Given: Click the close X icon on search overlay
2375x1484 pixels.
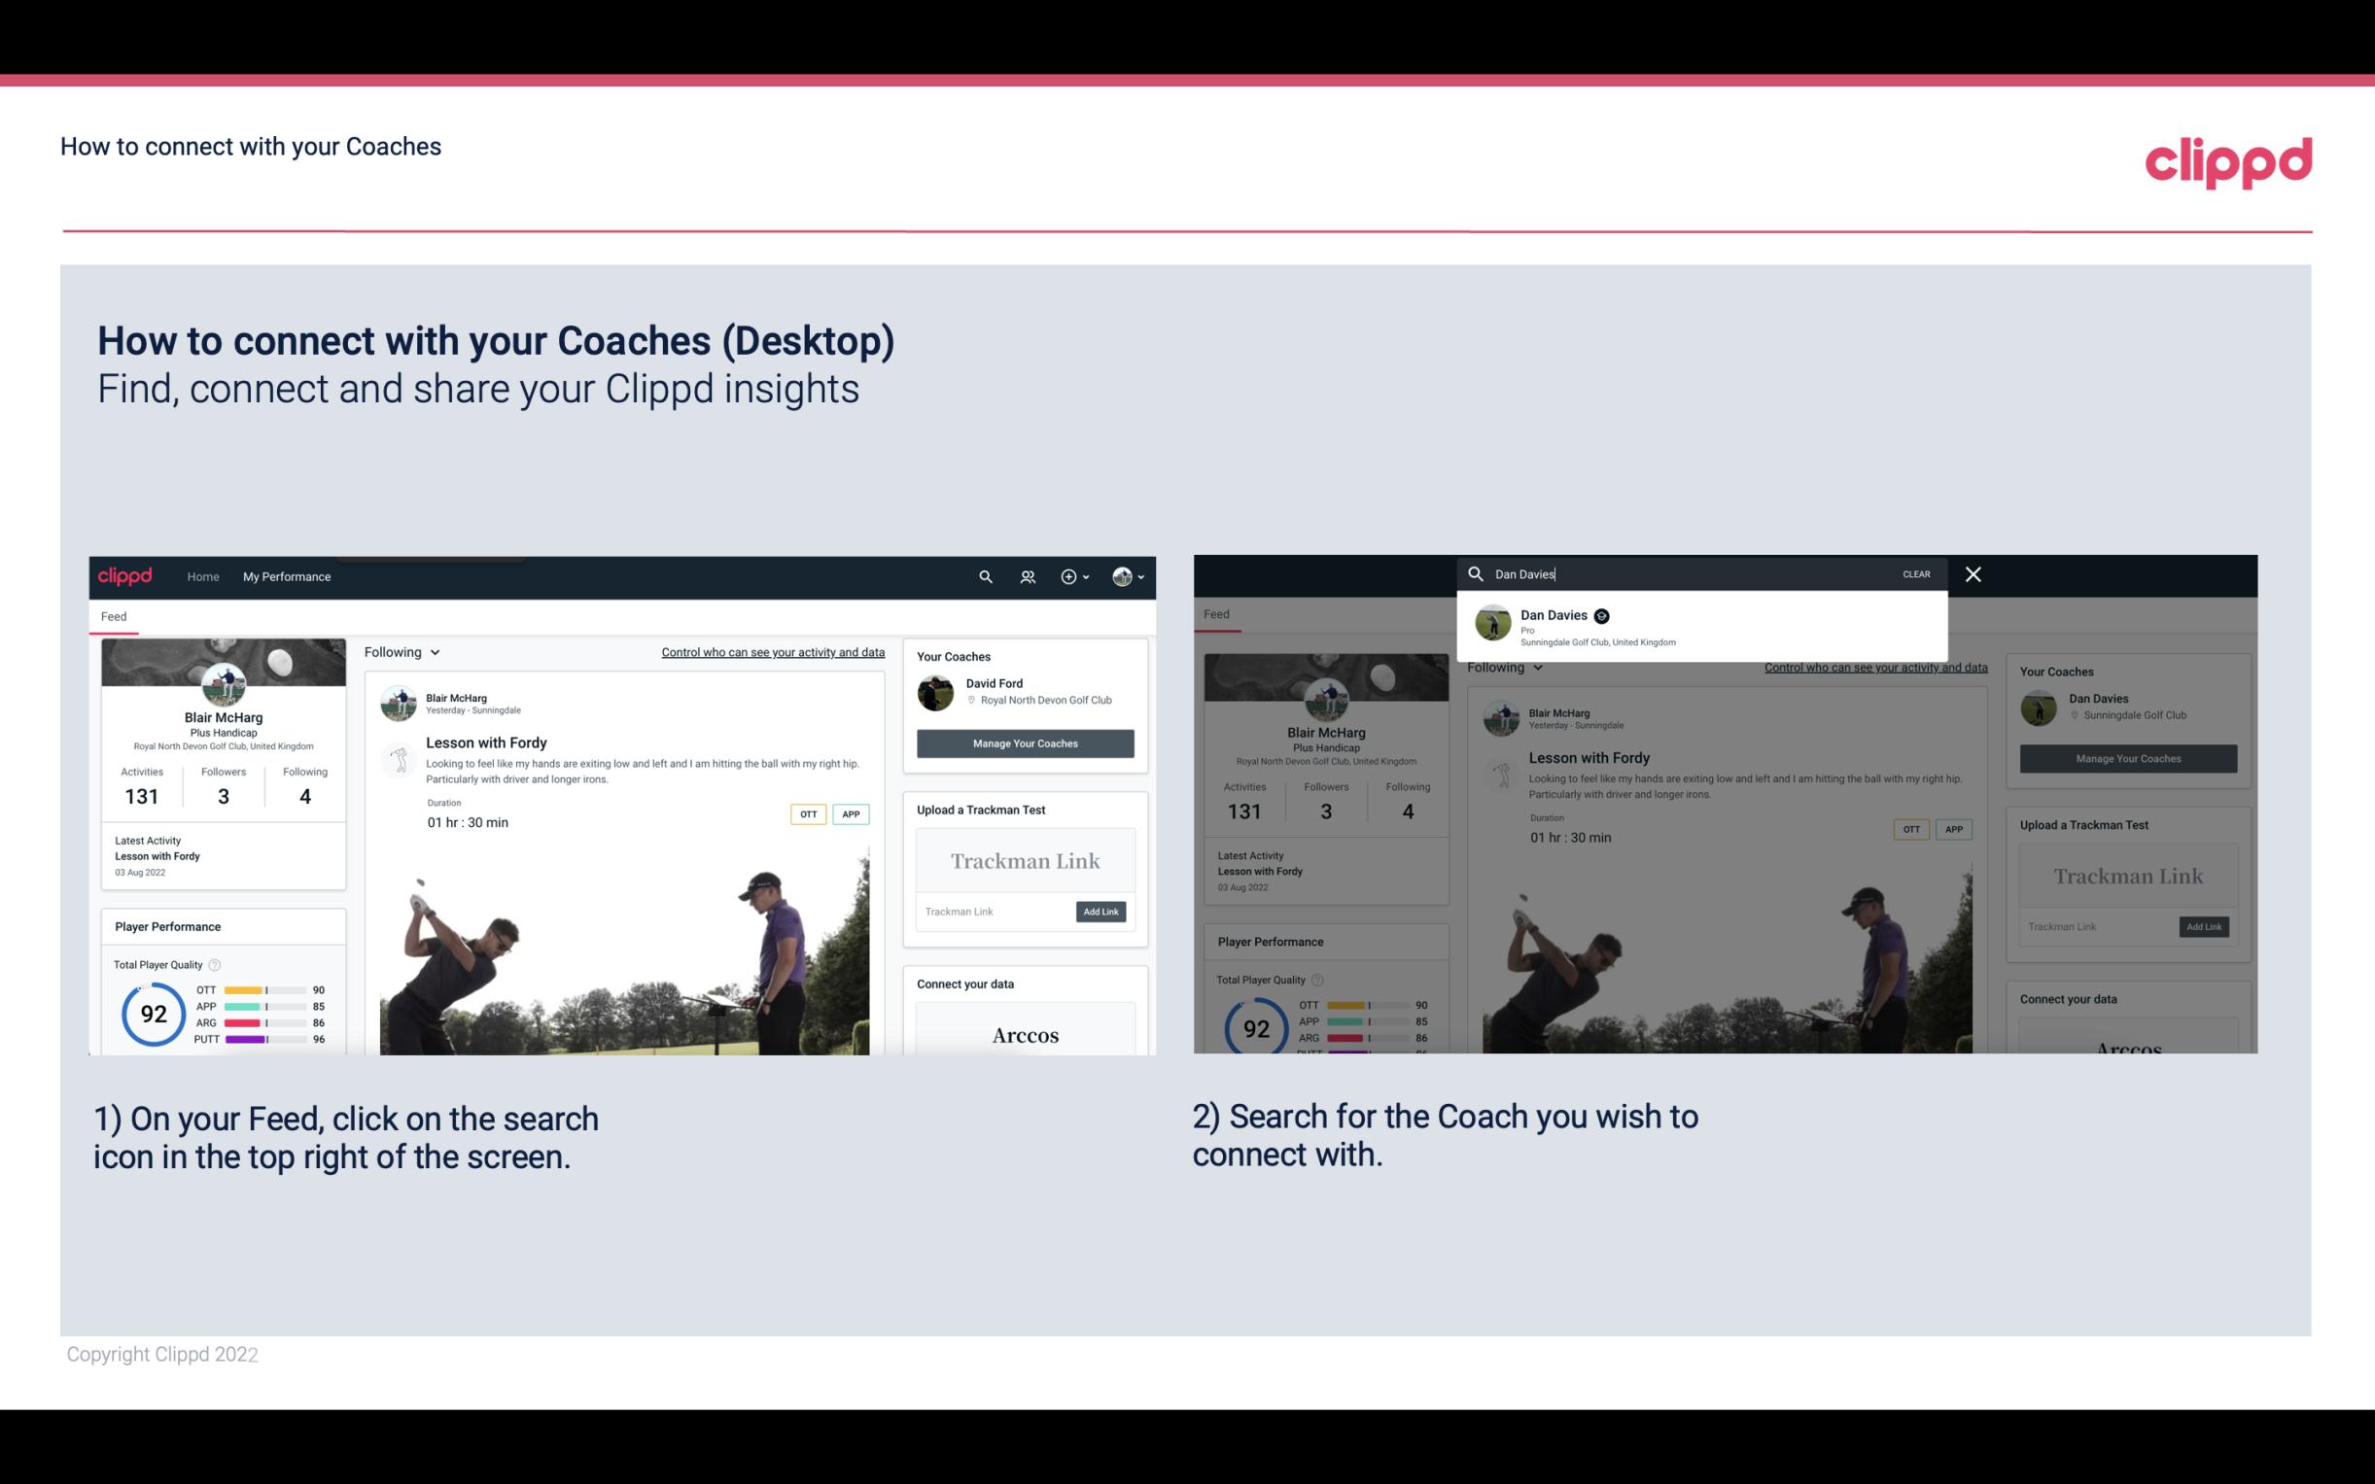Looking at the screenshot, I should coord(1972,572).
